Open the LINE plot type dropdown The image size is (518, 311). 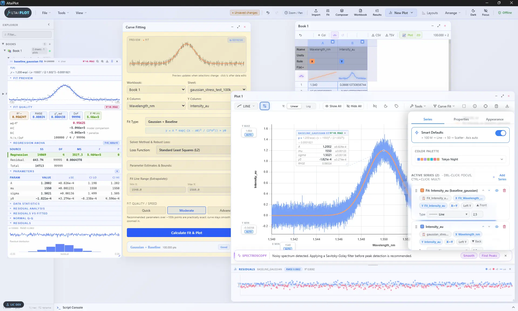[246, 106]
